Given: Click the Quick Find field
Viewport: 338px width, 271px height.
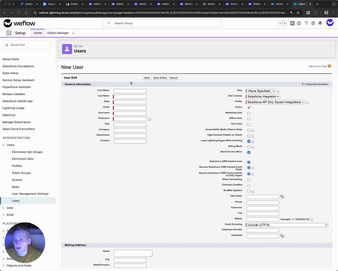Looking at the screenshot, I should (x=27, y=45).
